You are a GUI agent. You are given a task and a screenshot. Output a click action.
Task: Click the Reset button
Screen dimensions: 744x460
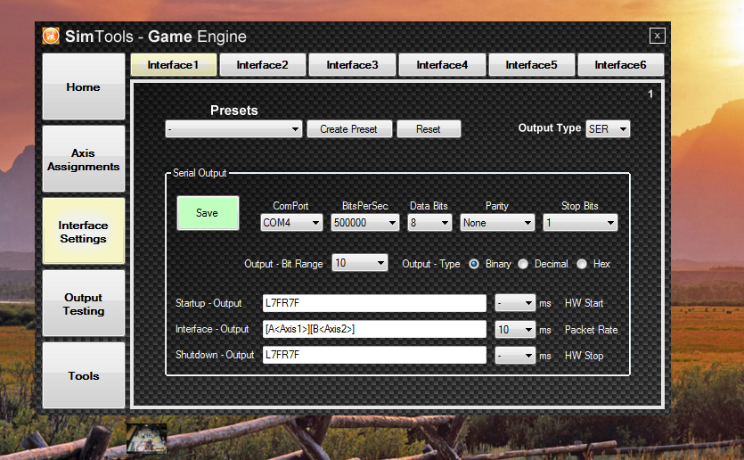pyautogui.click(x=429, y=129)
